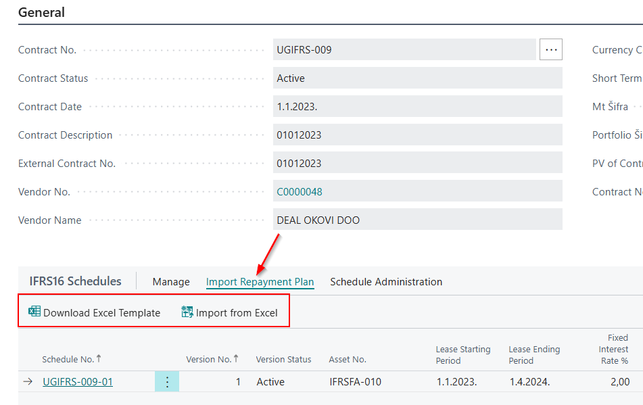This screenshot has width=643, height=405.
Task: Click Import from Excel text
Action: 237,313
